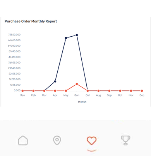Open the Home icon in bottom navigation
This screenshot has height=156, width=151.
coord(23,141)
